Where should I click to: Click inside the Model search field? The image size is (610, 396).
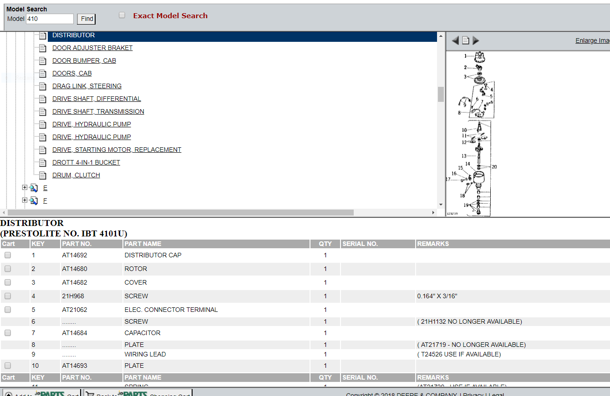click(x=50, y=19)
